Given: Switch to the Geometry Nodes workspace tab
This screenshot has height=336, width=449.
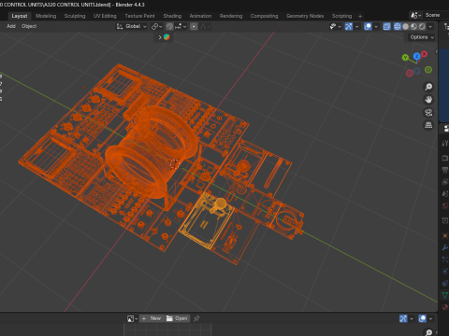Looking at the screenshot, I should tap(305, 16).
